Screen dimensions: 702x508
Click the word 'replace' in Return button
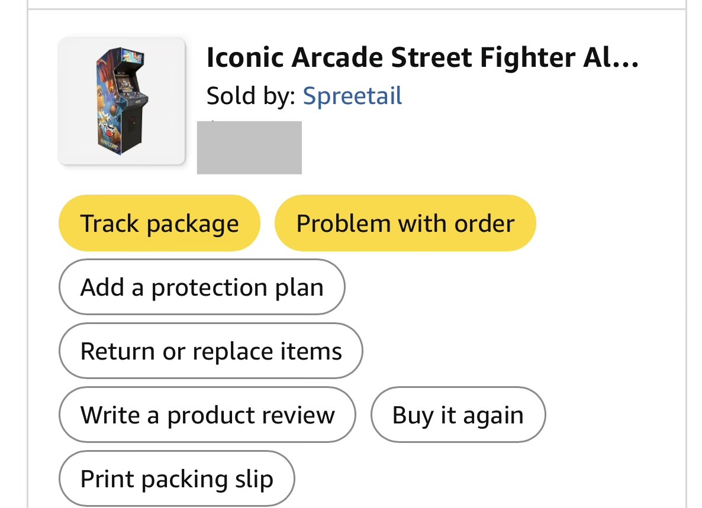coord(233,352)
